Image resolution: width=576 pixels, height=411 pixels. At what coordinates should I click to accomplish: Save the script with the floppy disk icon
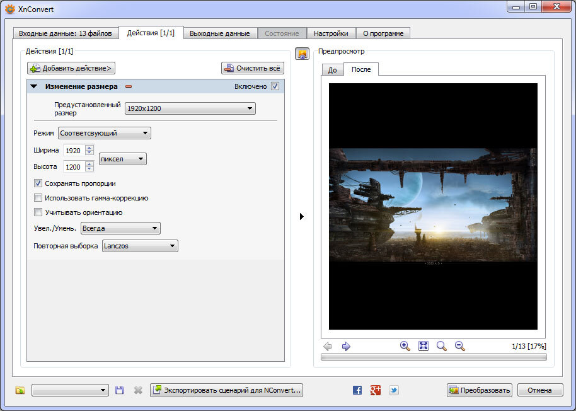[119, 390]
